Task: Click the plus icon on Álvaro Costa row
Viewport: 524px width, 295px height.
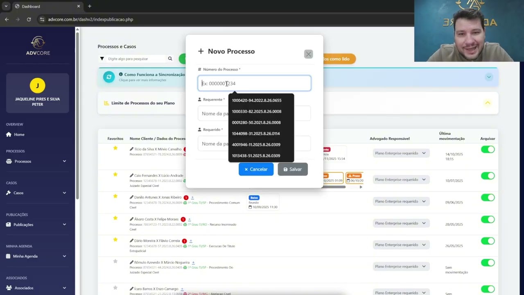Action: coord(189,220)
